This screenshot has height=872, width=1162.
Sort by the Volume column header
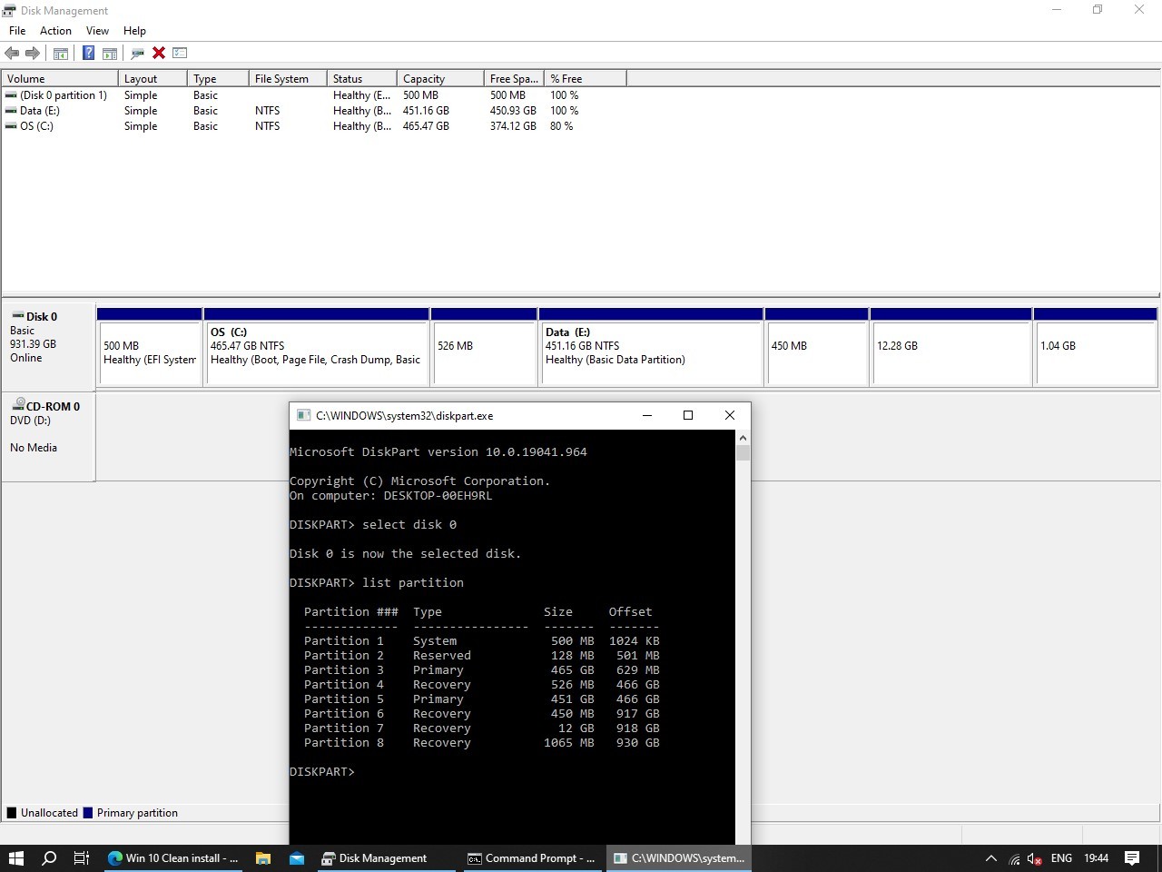click(60, 79)
